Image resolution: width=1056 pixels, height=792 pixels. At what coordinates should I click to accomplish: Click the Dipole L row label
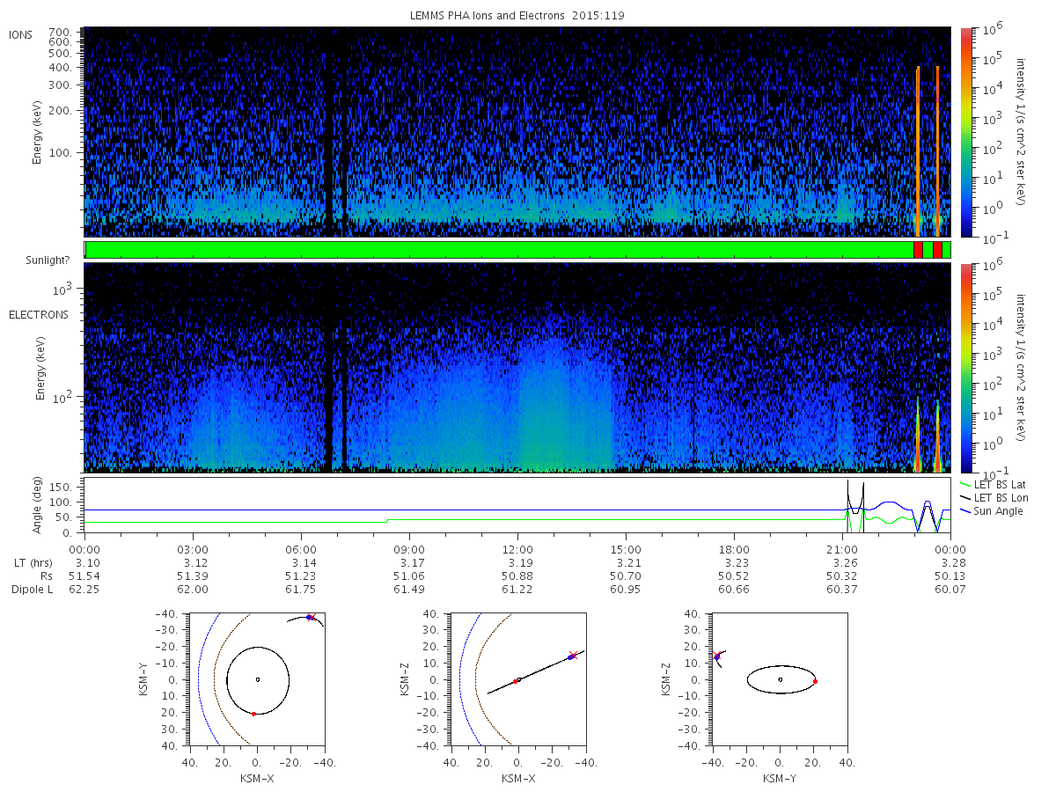pyautogui.click(x=32, y=590)
